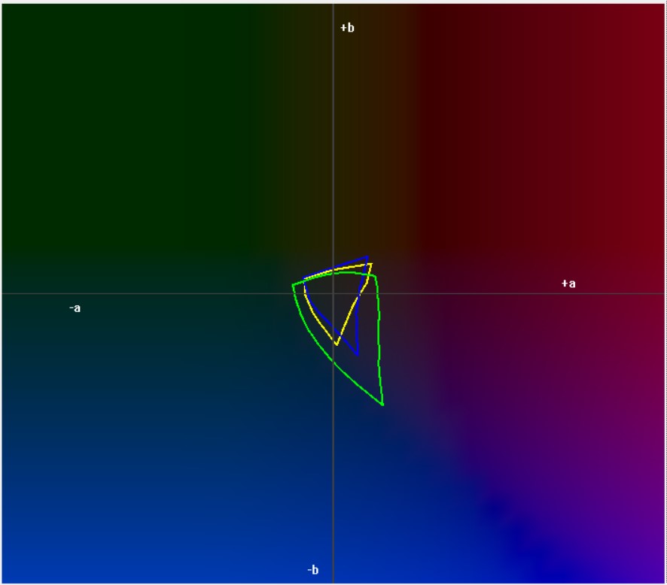This screenshot has width=667, height=585.
Task: Sample the bright blue bottom-left region
Action: (75, 541)
